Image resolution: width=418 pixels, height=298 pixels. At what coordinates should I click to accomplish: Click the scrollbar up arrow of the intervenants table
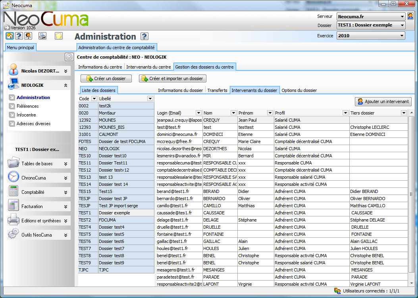coord(412,113)
